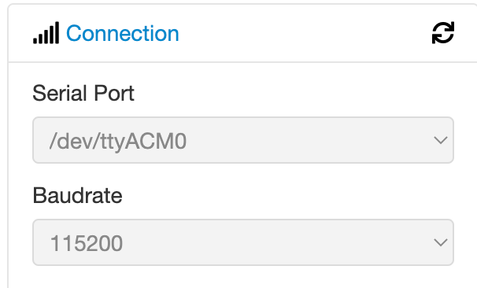Toggle Connection section with signal strength icon
The height and width of the screenshot is (288, 477).
tap(46, 33)
